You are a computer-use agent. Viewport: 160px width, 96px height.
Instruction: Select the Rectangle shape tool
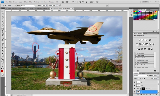[3, 56]
